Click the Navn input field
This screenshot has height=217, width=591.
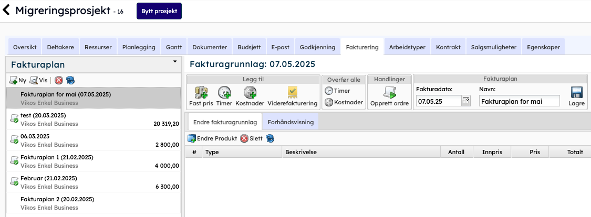519,101
